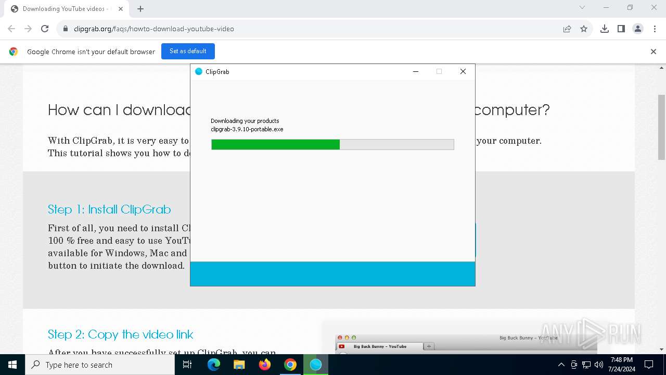Click the network tray icon

coord(586,365)
